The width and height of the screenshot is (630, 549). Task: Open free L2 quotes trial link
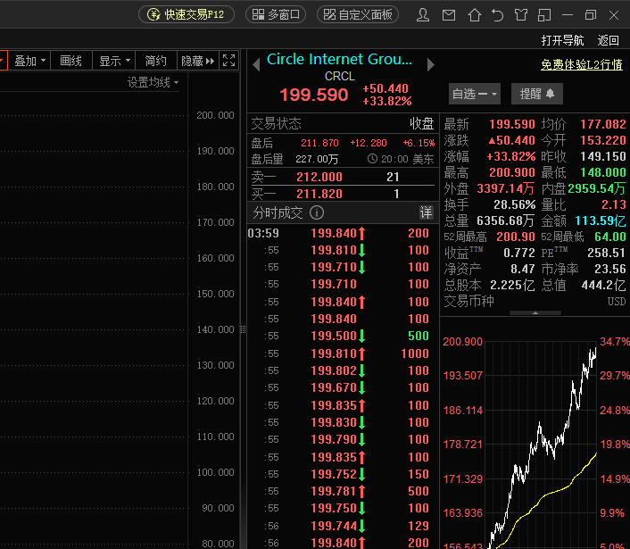(582, 64)
